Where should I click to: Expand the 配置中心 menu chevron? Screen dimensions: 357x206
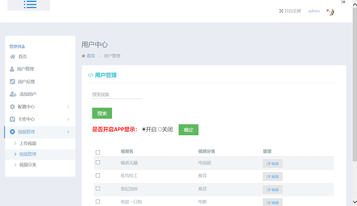click(68, 107)
